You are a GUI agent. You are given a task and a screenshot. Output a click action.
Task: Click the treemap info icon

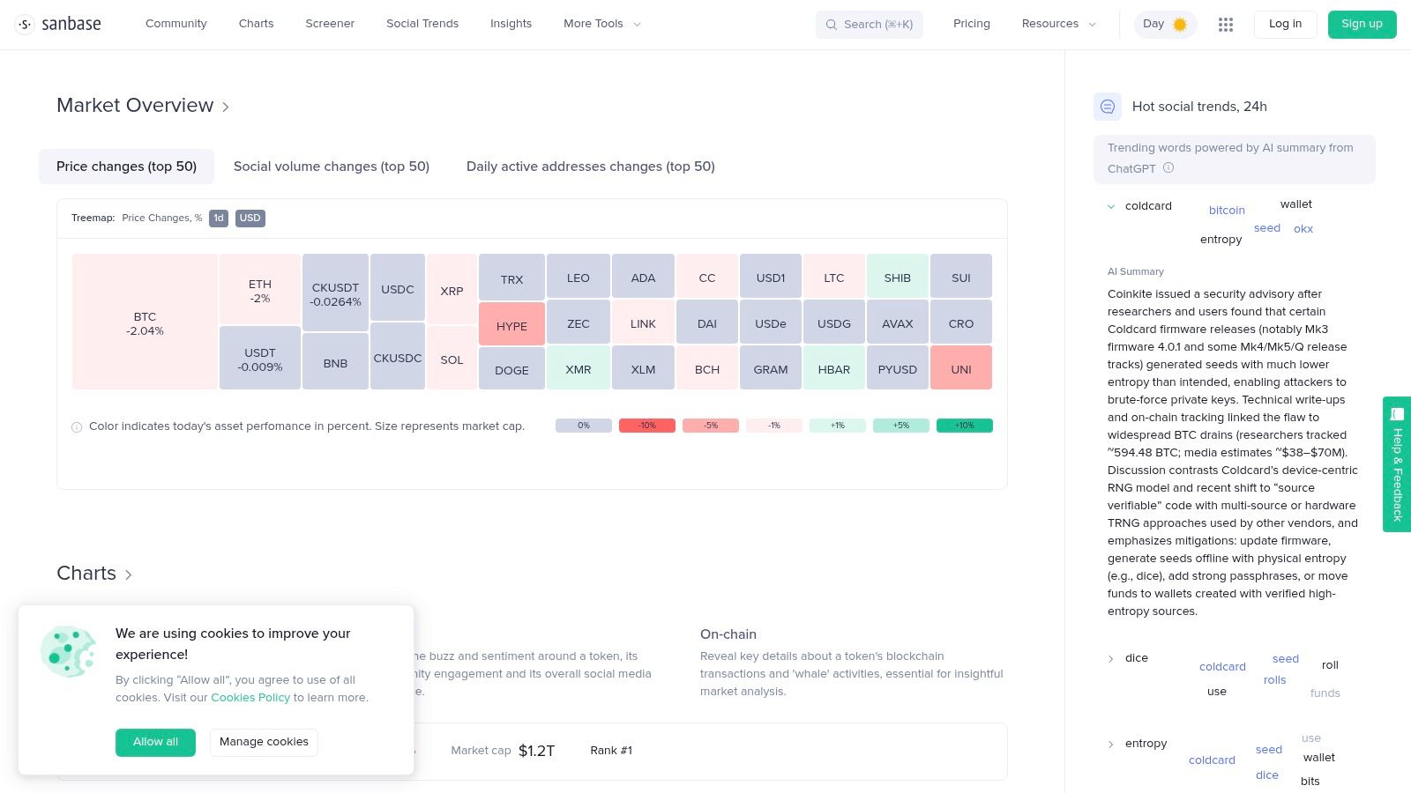77,427
